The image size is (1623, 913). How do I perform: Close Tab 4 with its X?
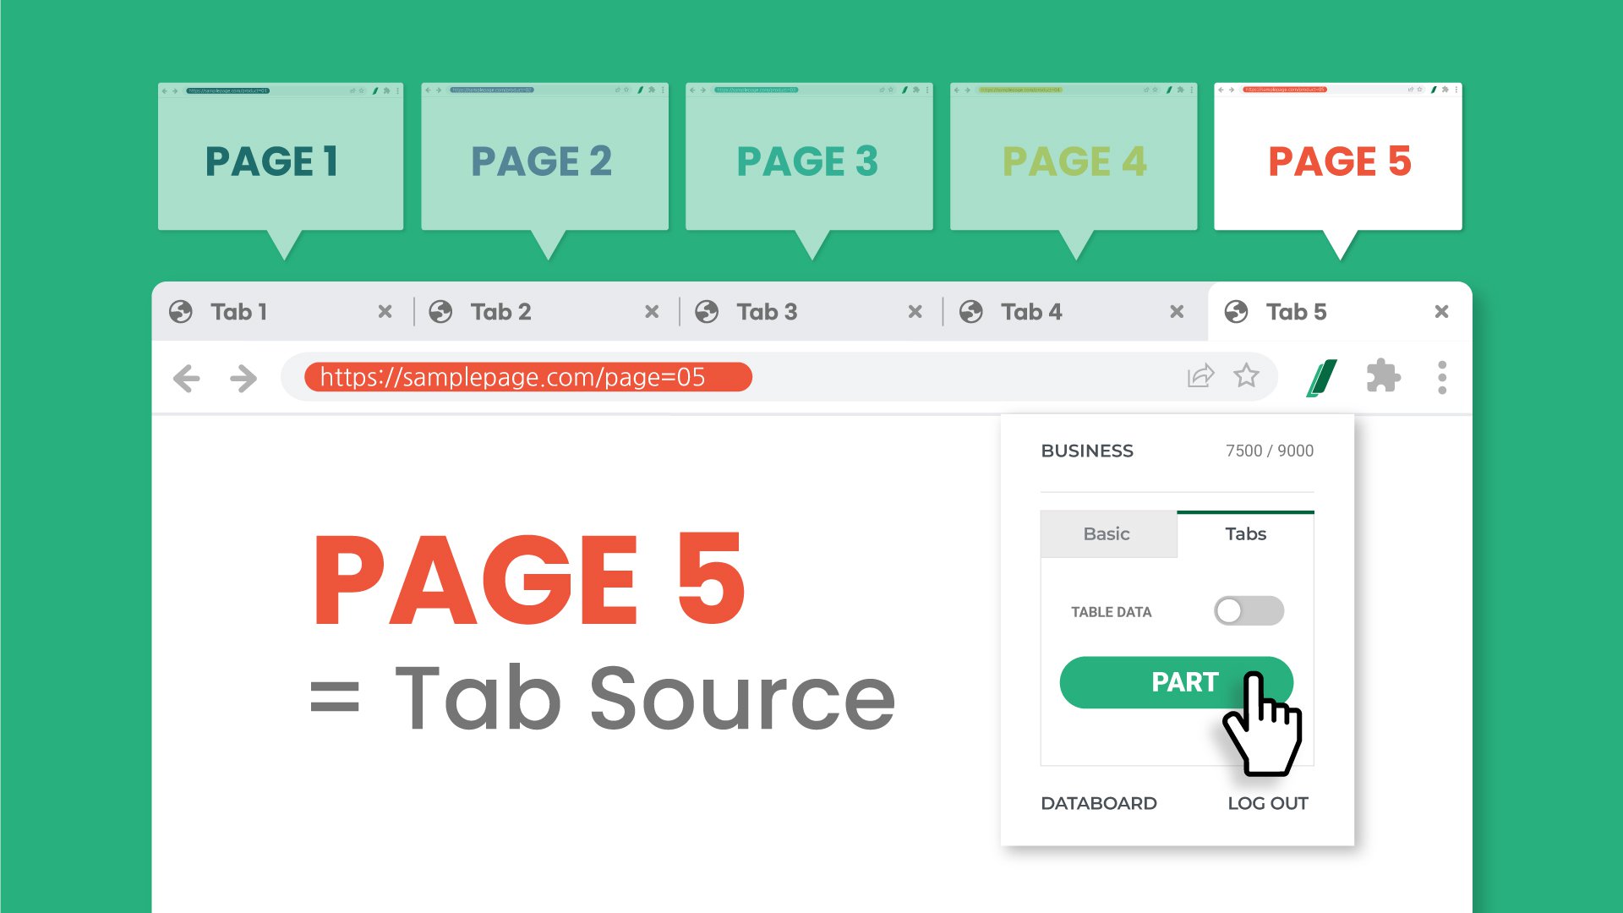coord(1177,312)
